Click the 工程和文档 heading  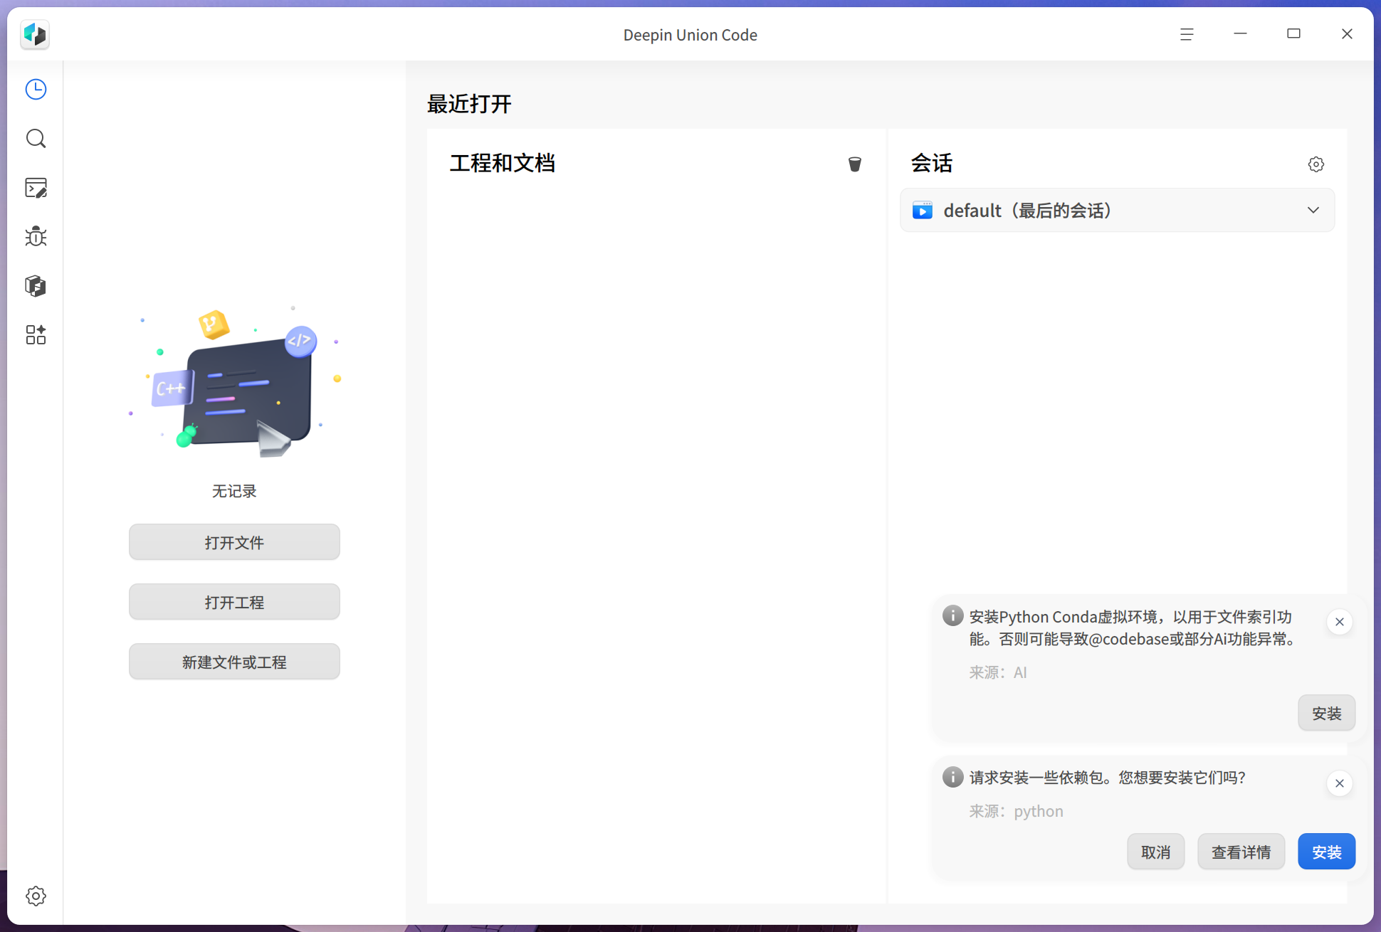click(x=503, y=164)
